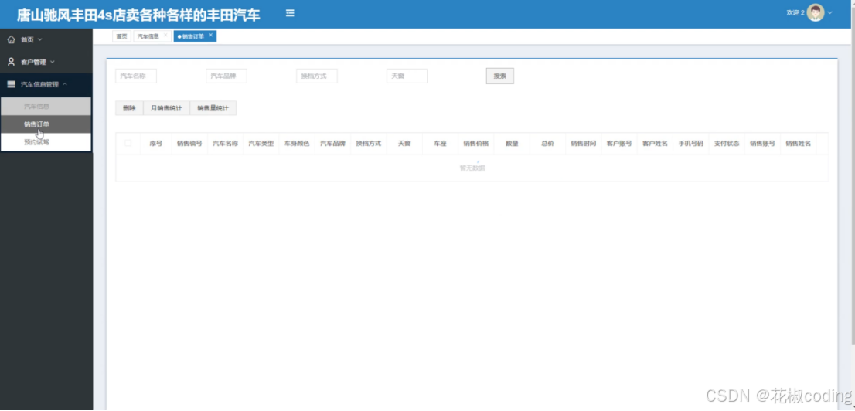Click the 支付状态 column header

pyautogui.click(x=727, y=144)
